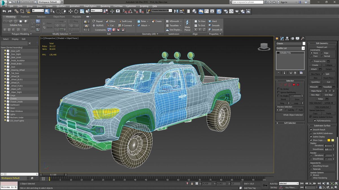This screenshot has height=190, width=339.
Task: Switch to the Freeform ribbon tab
Action: pos(25,17)
